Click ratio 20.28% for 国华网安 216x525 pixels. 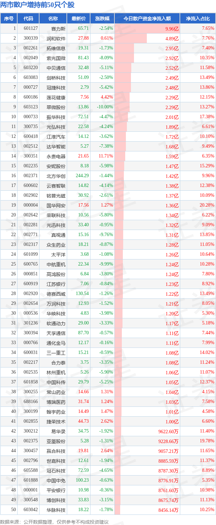coord(207,205)
